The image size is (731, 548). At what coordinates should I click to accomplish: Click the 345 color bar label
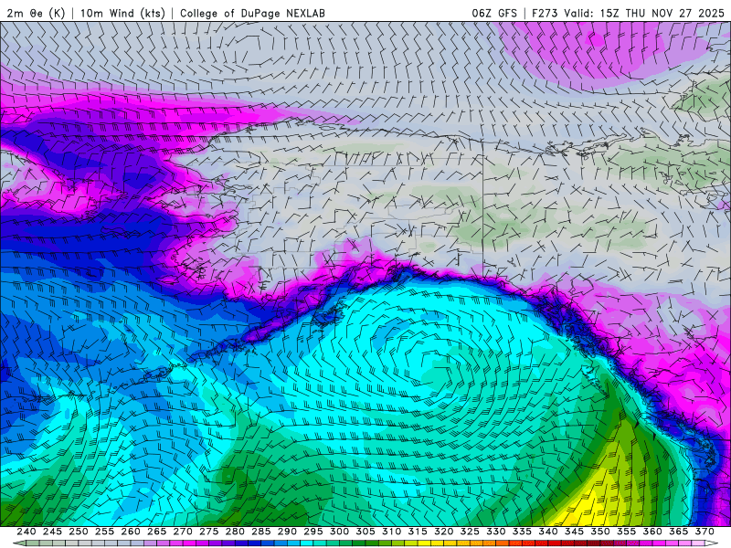pos(575,532)
